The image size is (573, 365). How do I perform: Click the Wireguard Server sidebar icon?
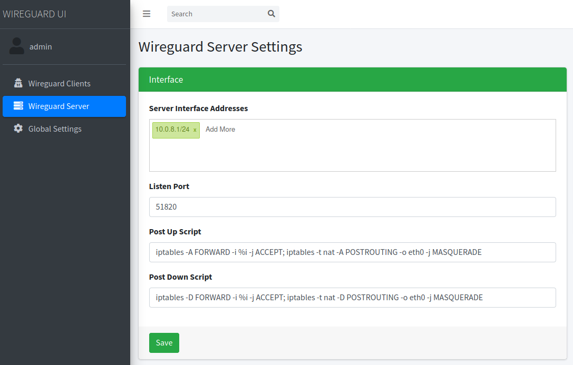(x=18, y=106)
